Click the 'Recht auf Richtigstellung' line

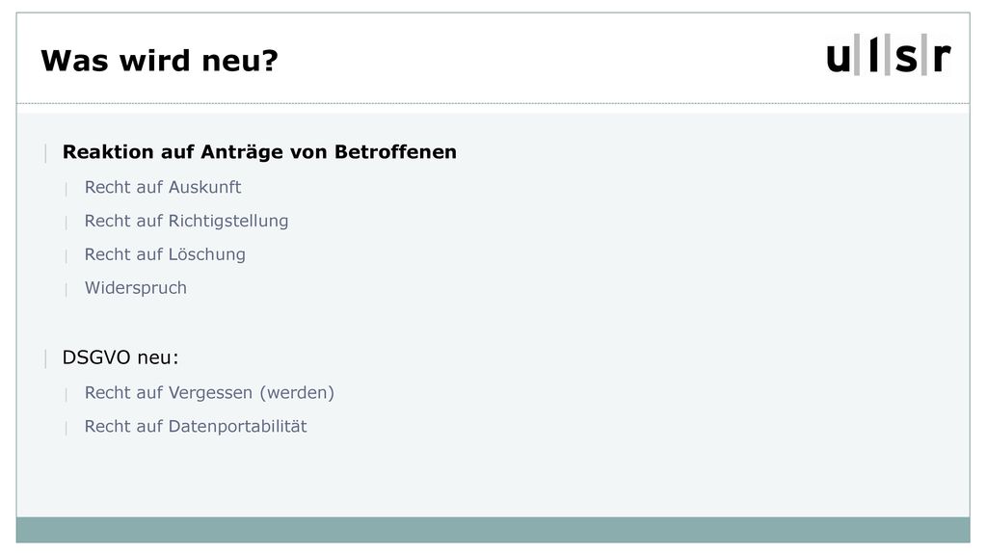coord(186,221)
